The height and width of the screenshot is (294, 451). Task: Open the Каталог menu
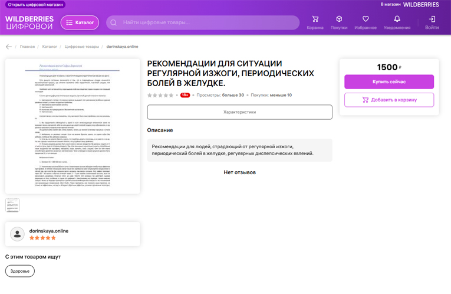click(x=80, y=22)
